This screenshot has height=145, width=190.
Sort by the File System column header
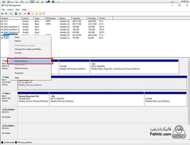51,18
